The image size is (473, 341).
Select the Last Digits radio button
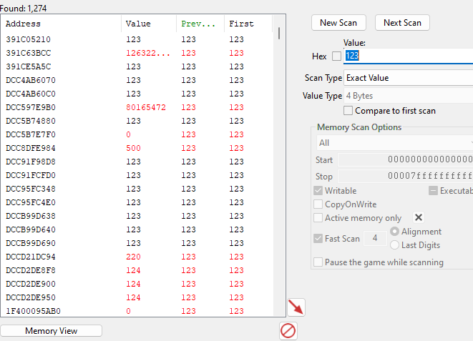coord(394,245)
